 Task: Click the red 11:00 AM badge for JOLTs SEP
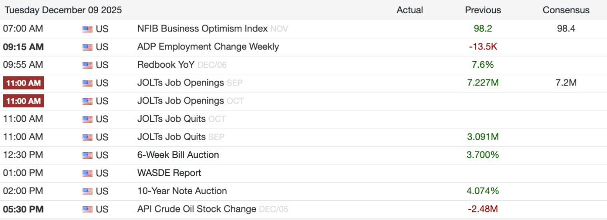pyautogui.click(x=23, y=83)
